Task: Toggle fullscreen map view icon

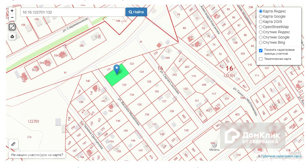Action: click(x=12, y=27)
